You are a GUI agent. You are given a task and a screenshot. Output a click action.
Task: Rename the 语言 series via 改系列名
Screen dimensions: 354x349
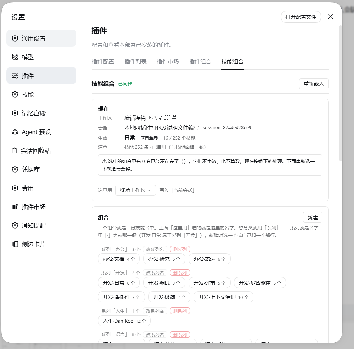[x=155, y=335]
